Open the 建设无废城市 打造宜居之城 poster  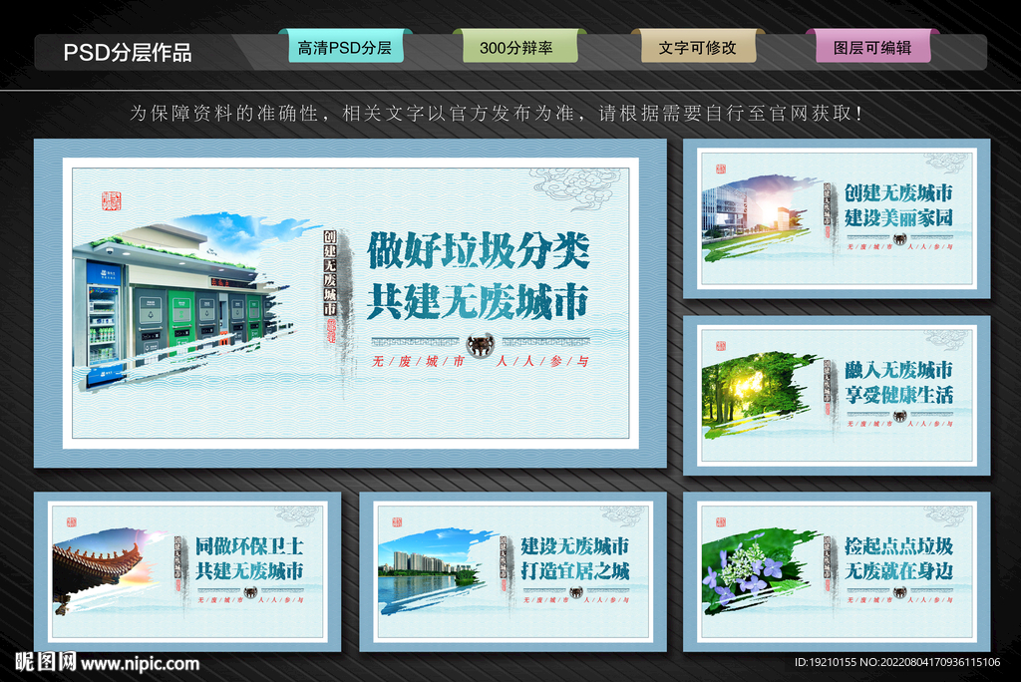coord(513,572)
